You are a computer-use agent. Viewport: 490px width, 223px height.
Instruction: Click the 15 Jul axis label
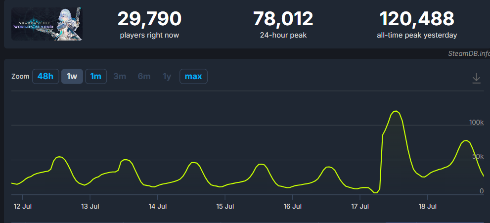pyautogui.click(x=225, y=207)
